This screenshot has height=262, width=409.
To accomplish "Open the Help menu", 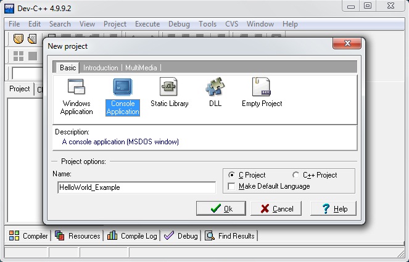I will (x=290, y=24).
